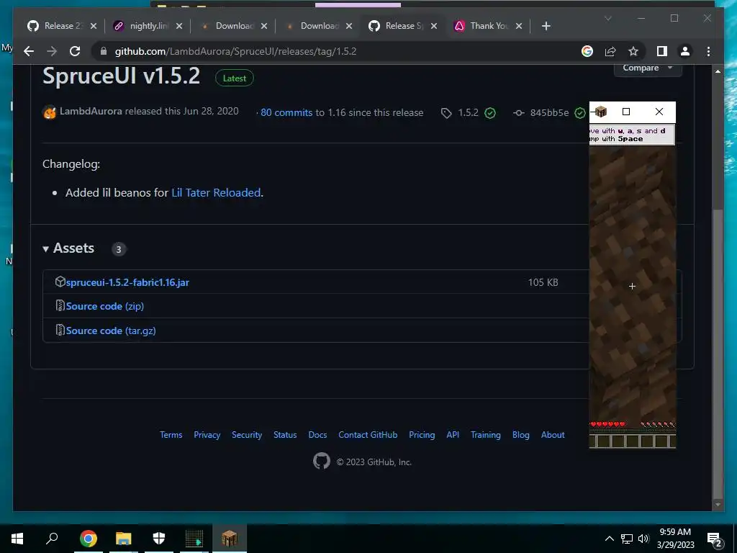
Task: Open Windows taskbar search
Action: tap(52, 539)
